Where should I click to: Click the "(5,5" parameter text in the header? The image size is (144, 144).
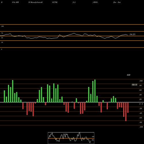point(74,2)
